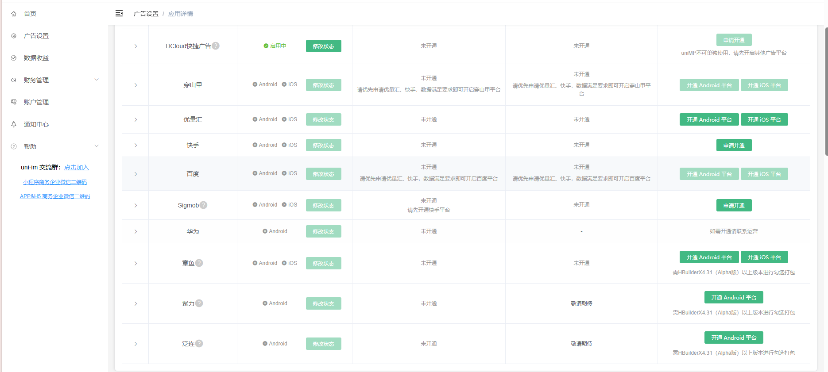The image size is (828, 372).
Task: Click 修改状态 for 华为
Action: (x=324, y=231)
